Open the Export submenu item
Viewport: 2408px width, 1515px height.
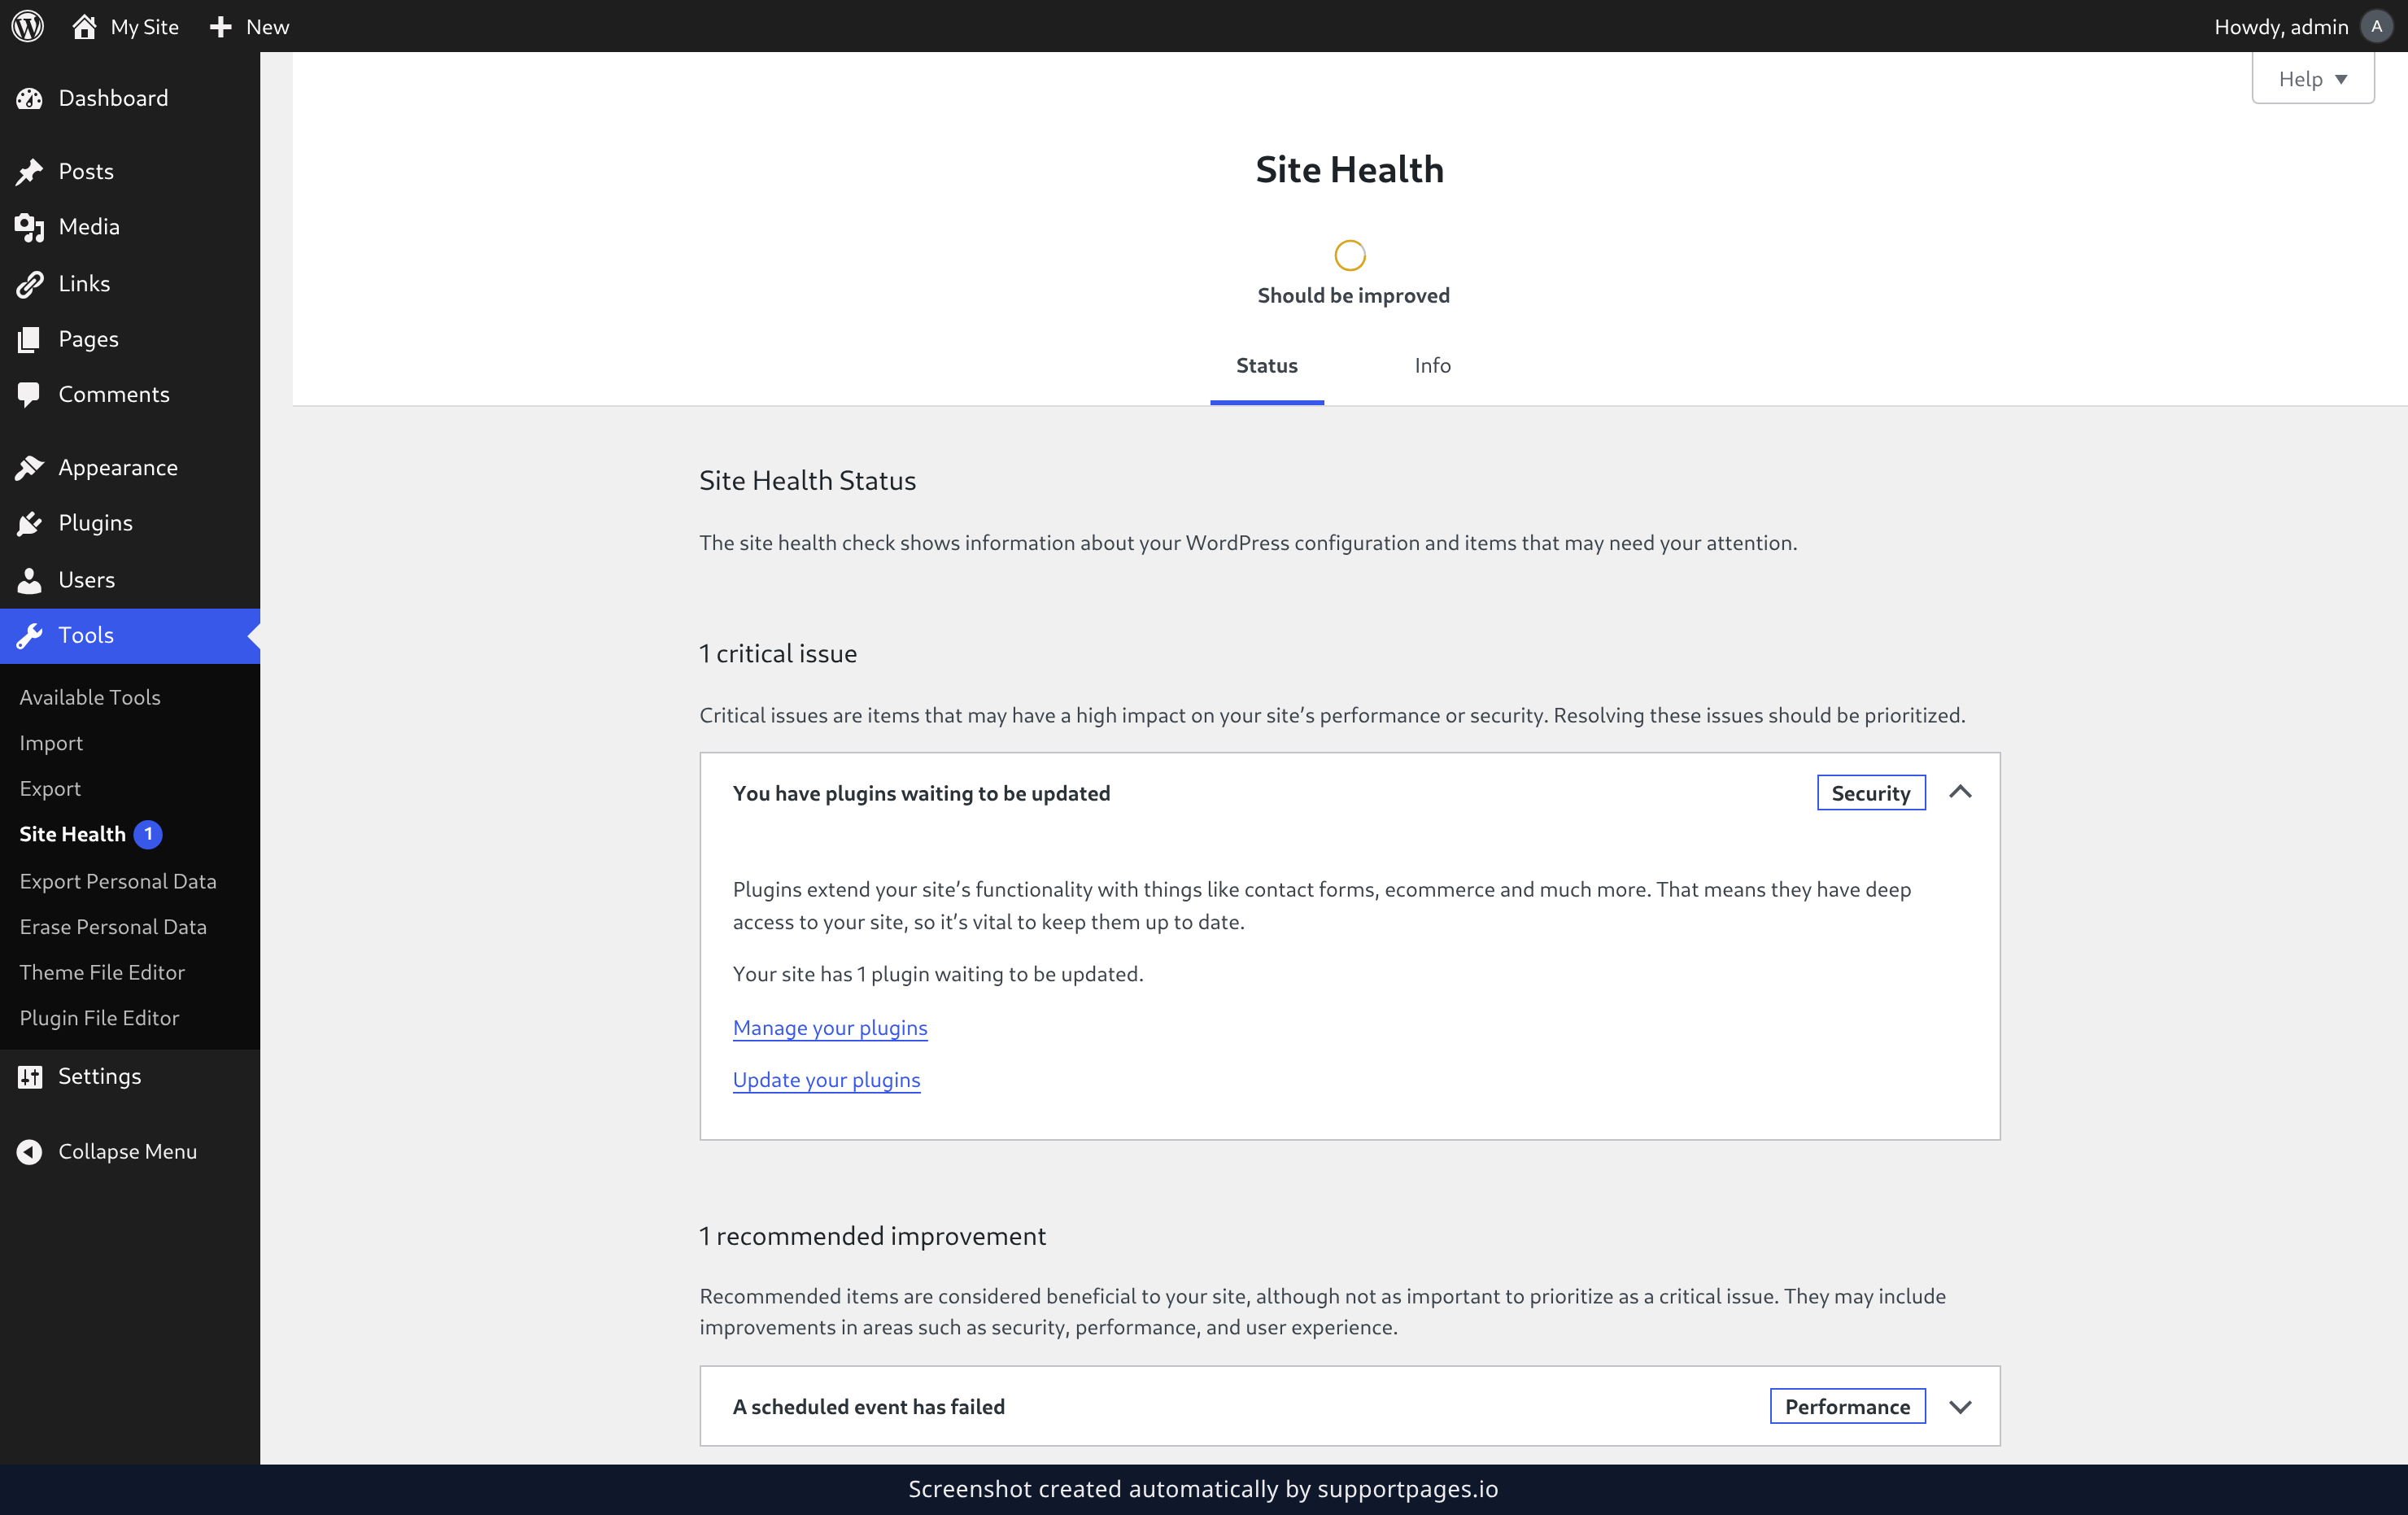tap(50, 789)
